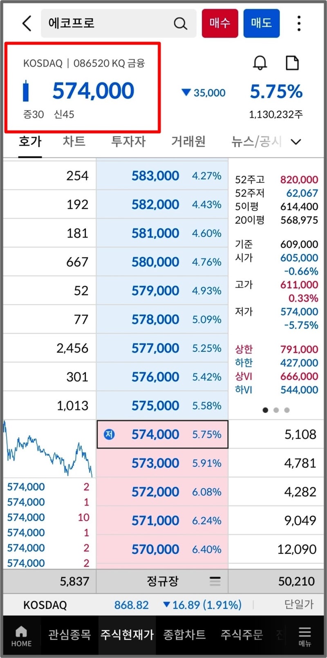The width and height of the screenshot is (327, 658).
Task: Tap the price alert bell icon
Action: pyautogui.click(x=260, y=63)
